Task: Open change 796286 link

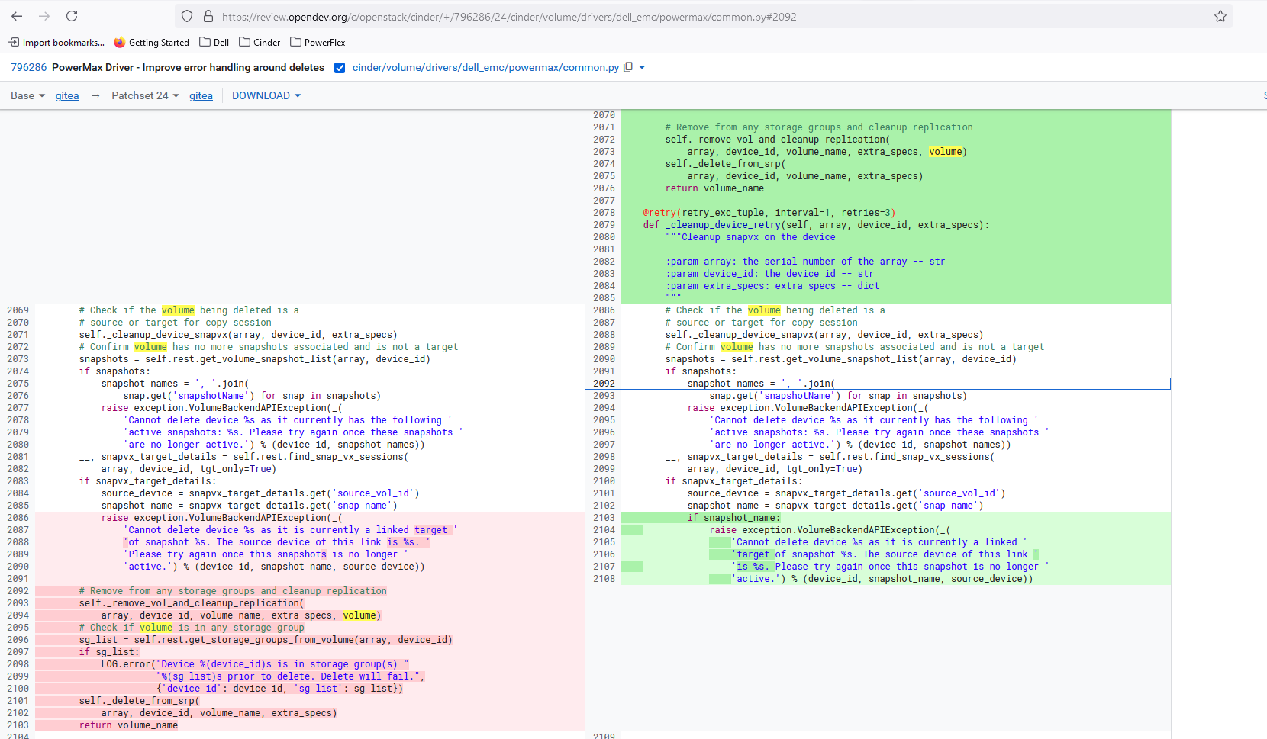Action: 28,67
